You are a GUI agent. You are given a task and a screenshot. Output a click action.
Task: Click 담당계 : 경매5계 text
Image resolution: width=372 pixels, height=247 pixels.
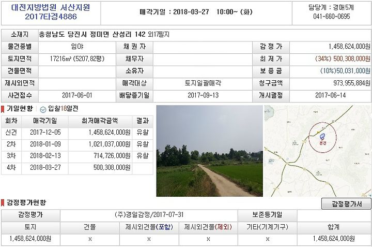pyautogui.click(x=331, y=7)
